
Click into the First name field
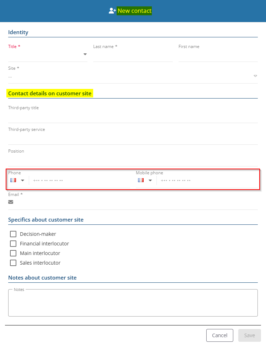pos(218,56)
